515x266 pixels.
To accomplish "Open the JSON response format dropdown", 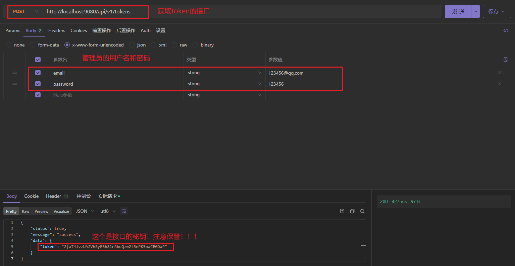I will click(x=85, y=211).
